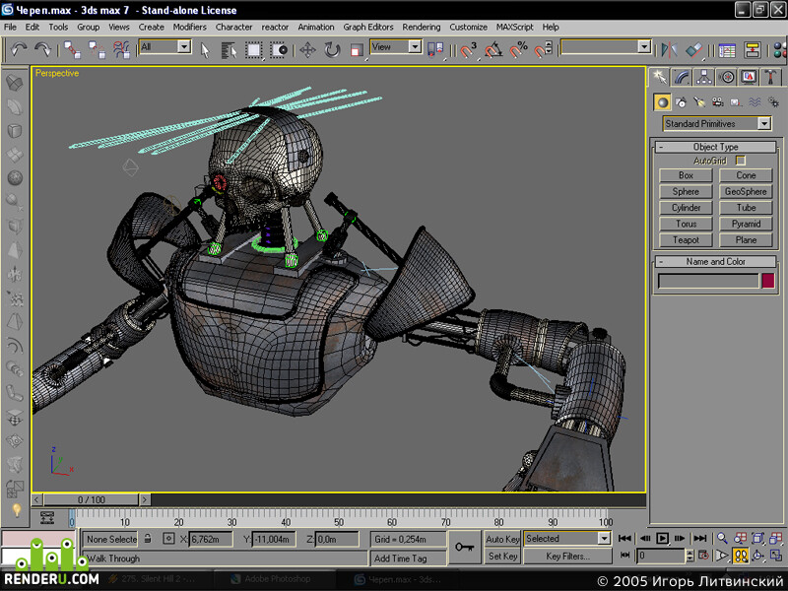Click the object color swatch

767,281
